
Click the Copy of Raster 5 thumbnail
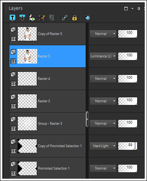27,34
